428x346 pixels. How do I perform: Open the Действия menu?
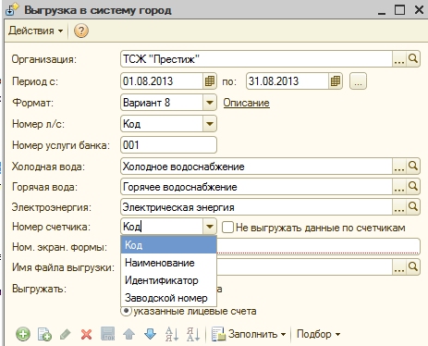[36, 31]
